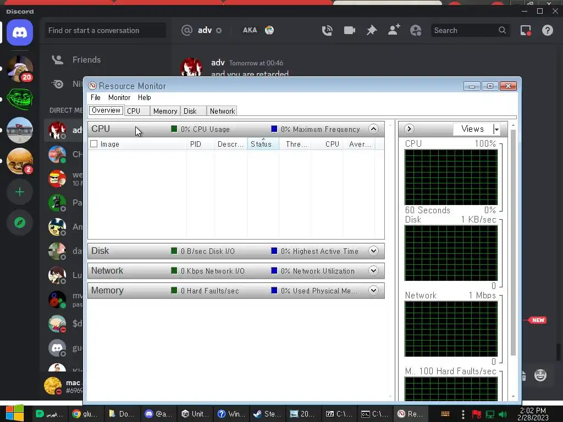Switch to the Memory tab
The width and height of the screenshot is (563, 422).
click(165, 111)
